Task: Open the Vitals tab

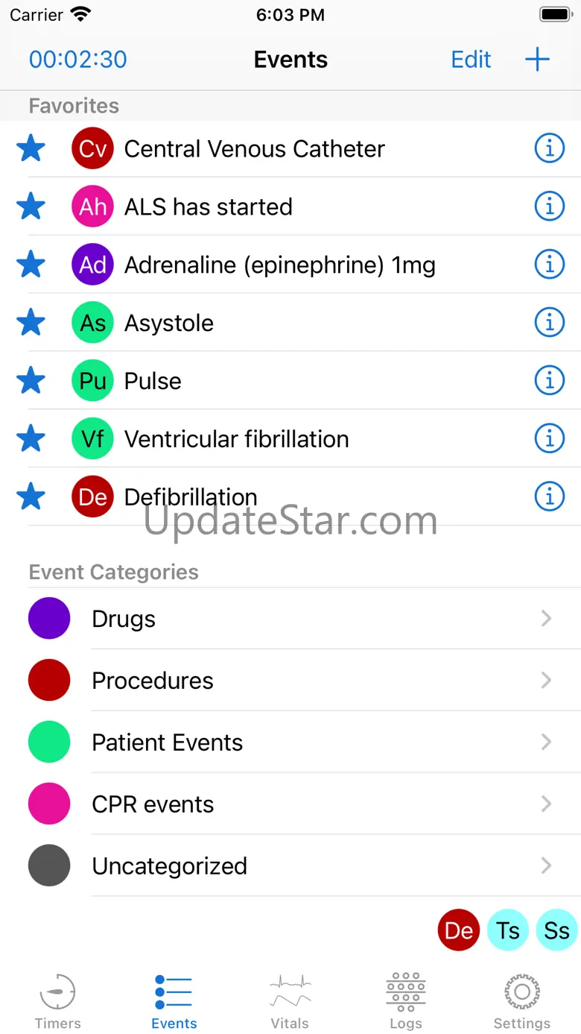Action: [x=290, y=1001]
